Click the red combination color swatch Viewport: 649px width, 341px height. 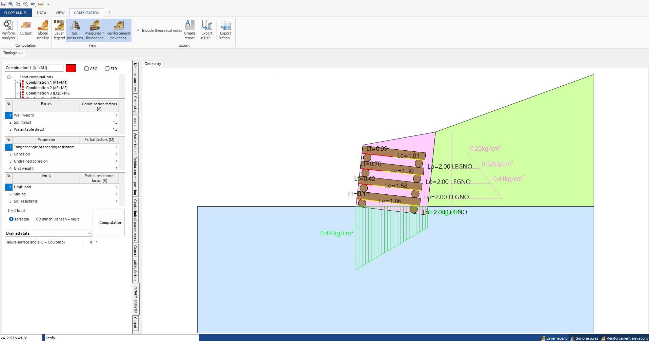pos(71,68)
